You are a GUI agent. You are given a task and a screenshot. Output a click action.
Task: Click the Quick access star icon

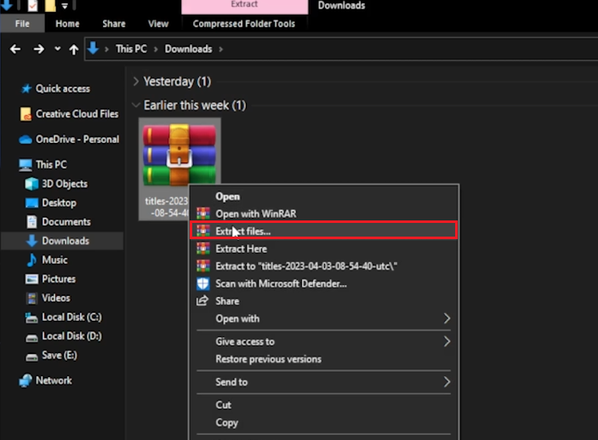coord(26,89)
